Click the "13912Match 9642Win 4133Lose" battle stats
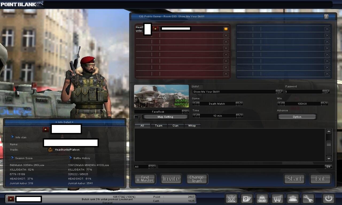Viewport: 342px width, 205px height. click(88, 165)
